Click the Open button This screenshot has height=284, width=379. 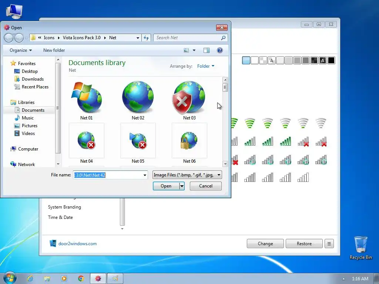(x=166, y=186)
